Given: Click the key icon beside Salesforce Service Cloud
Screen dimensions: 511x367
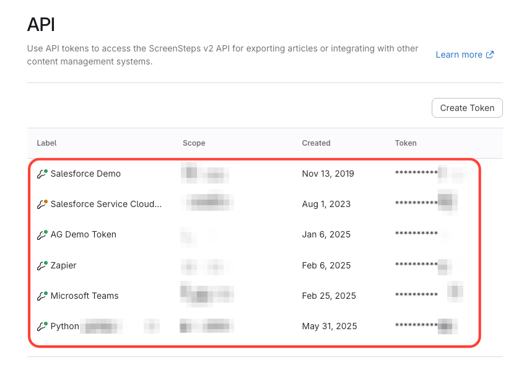Looking at the screenshot, I should coord(42,205).
